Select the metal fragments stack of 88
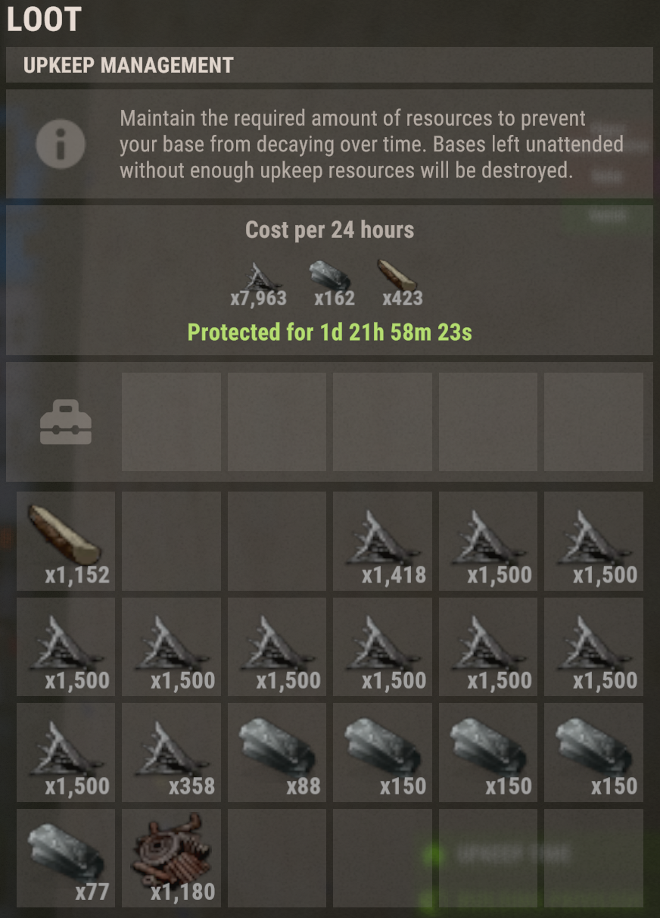660x918 pixels. [x=277, y=752]
